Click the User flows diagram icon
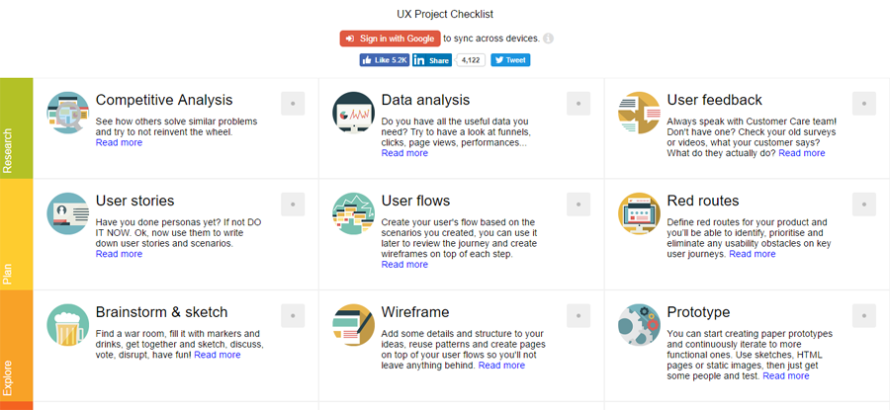 tap(353, 213)
